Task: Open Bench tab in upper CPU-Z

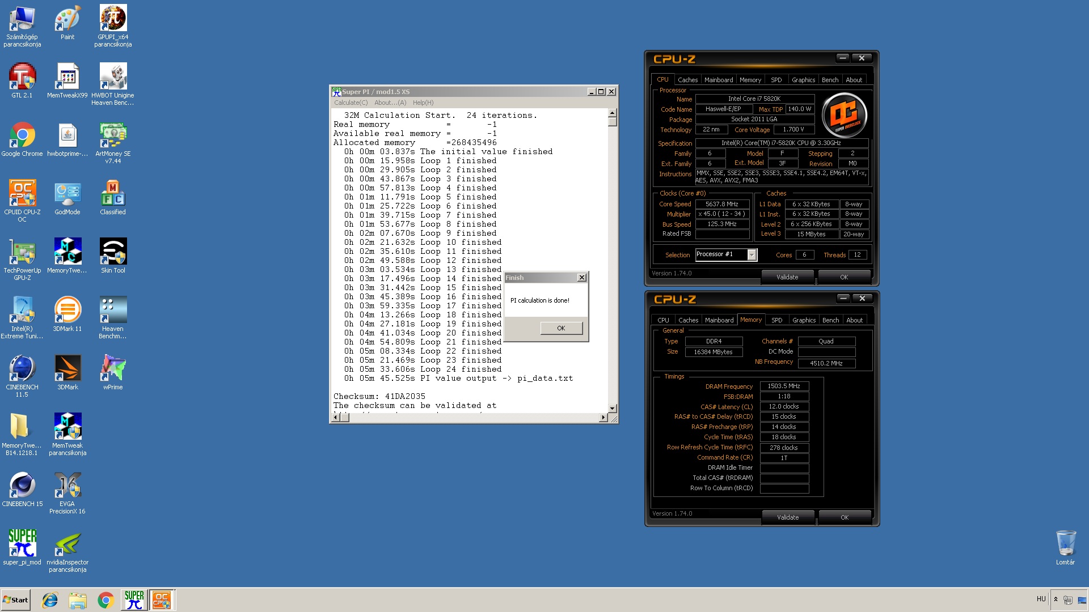Action: point(830,80)
